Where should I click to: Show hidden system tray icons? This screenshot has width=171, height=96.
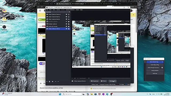pyautogui.click(x=147, y=94)
